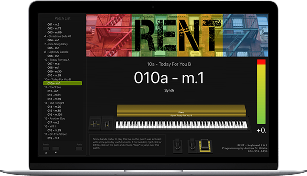Select patch 013 - m.69
This screenshot has height=176, width=307.
pos(54,99)
